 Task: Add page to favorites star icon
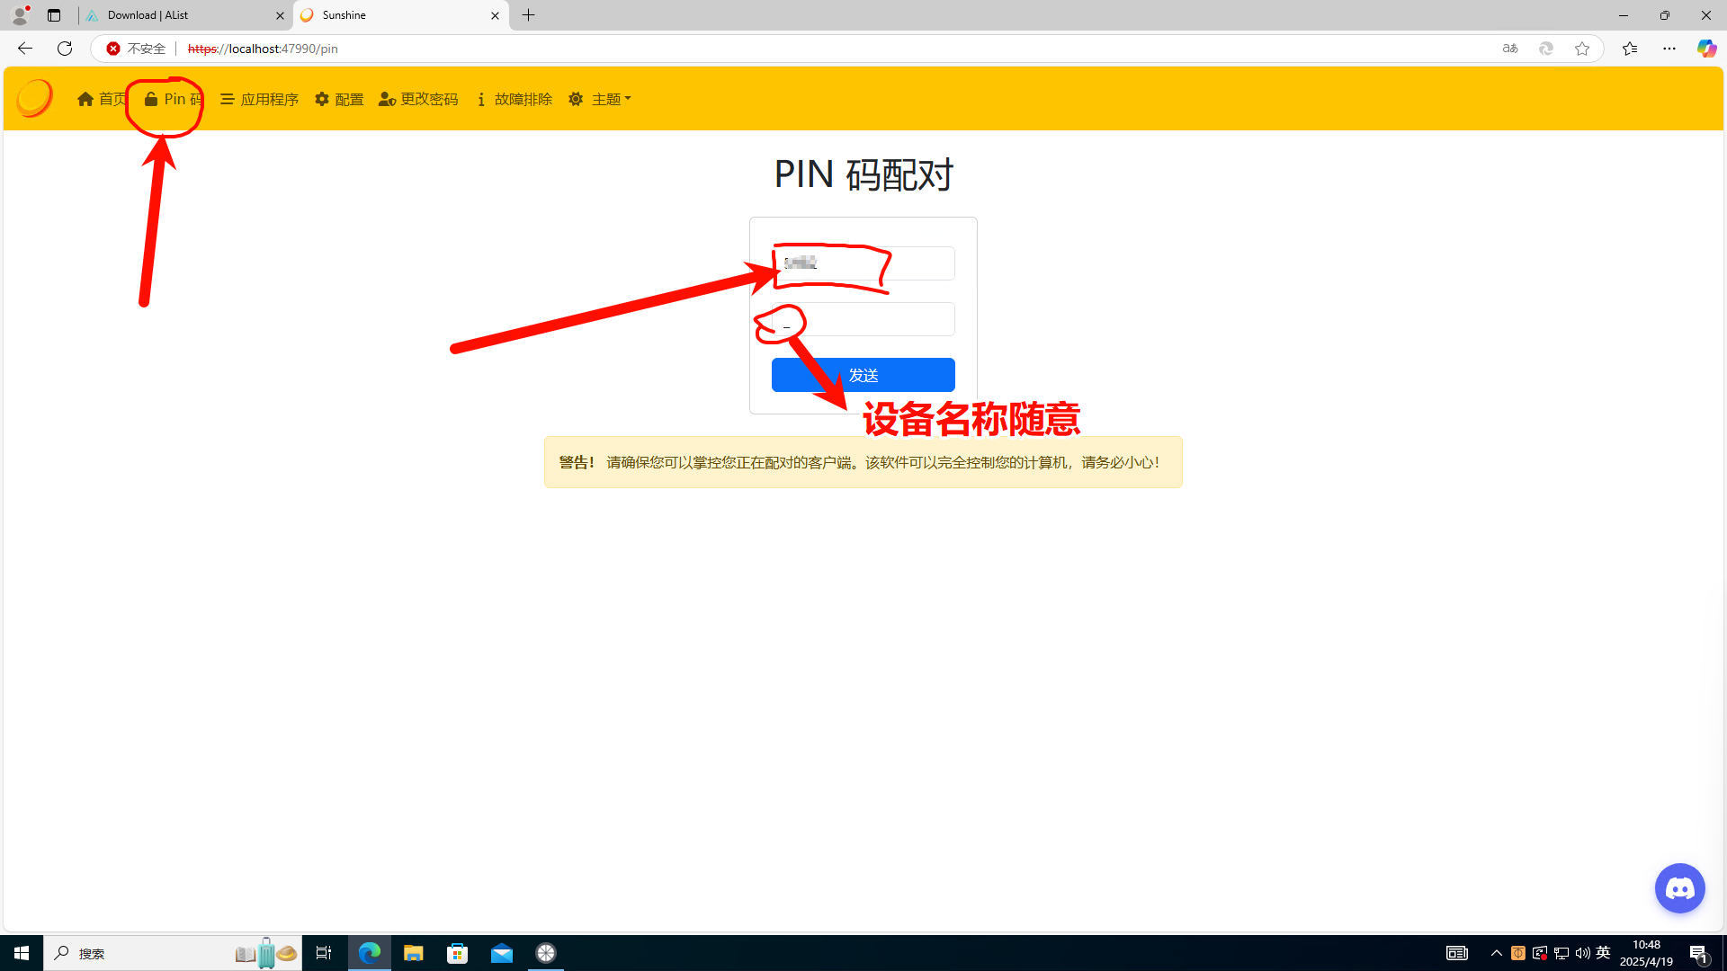coord(1582,49)
